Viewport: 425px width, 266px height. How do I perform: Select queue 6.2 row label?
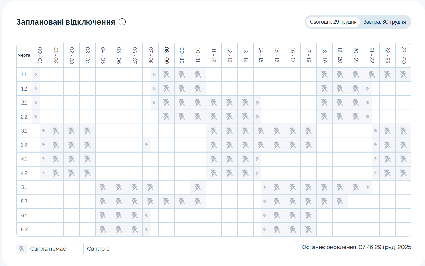[x=24, y=230]
